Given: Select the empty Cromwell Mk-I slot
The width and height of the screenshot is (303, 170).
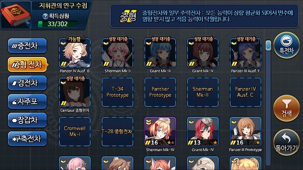Looking at the screenshot, I should 75,132.
